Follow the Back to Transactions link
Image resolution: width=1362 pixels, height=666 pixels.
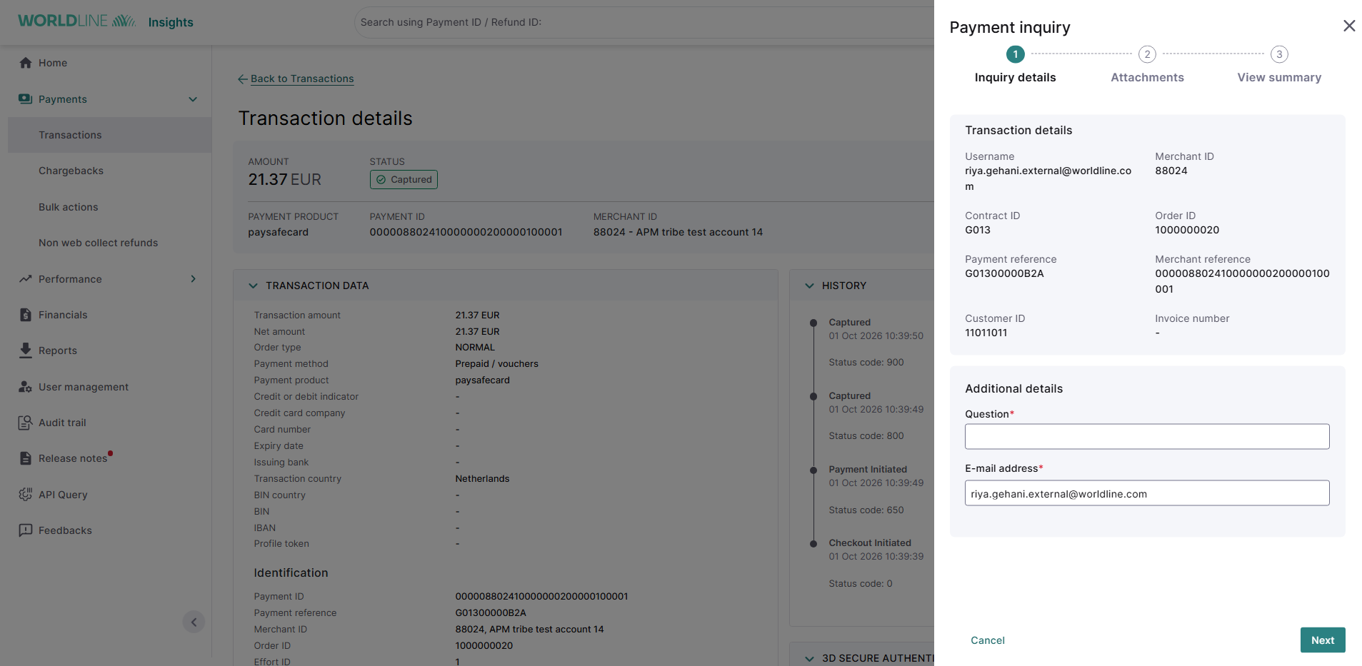pos(302,79)
